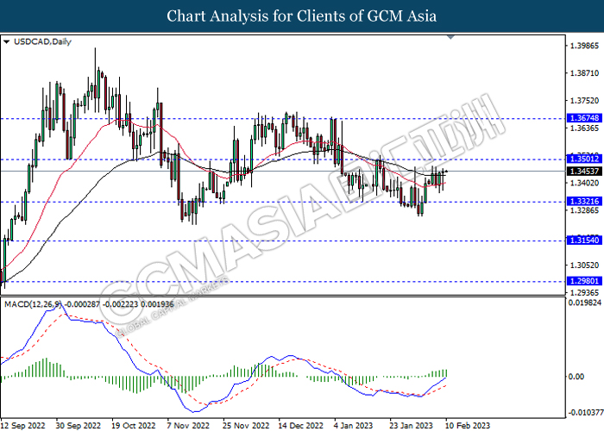Click the 1.36365 price axis value

pos(584,128)
